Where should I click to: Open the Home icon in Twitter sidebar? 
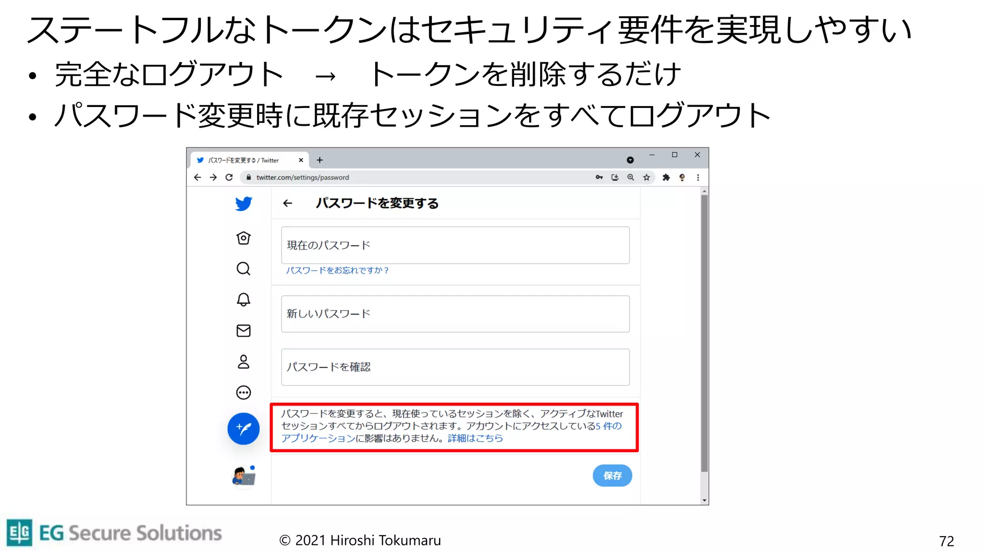click(244, 238)
